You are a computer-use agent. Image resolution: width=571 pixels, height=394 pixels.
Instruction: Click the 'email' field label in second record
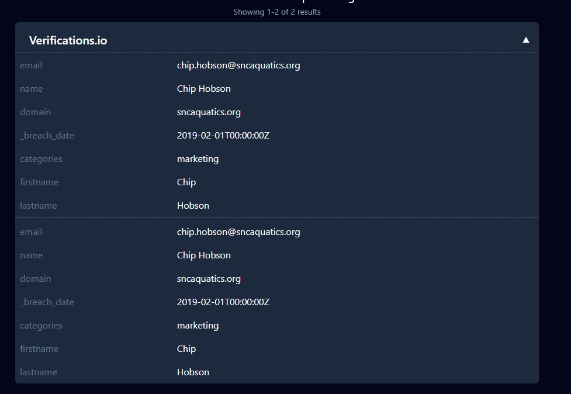(x=31, y=232)
